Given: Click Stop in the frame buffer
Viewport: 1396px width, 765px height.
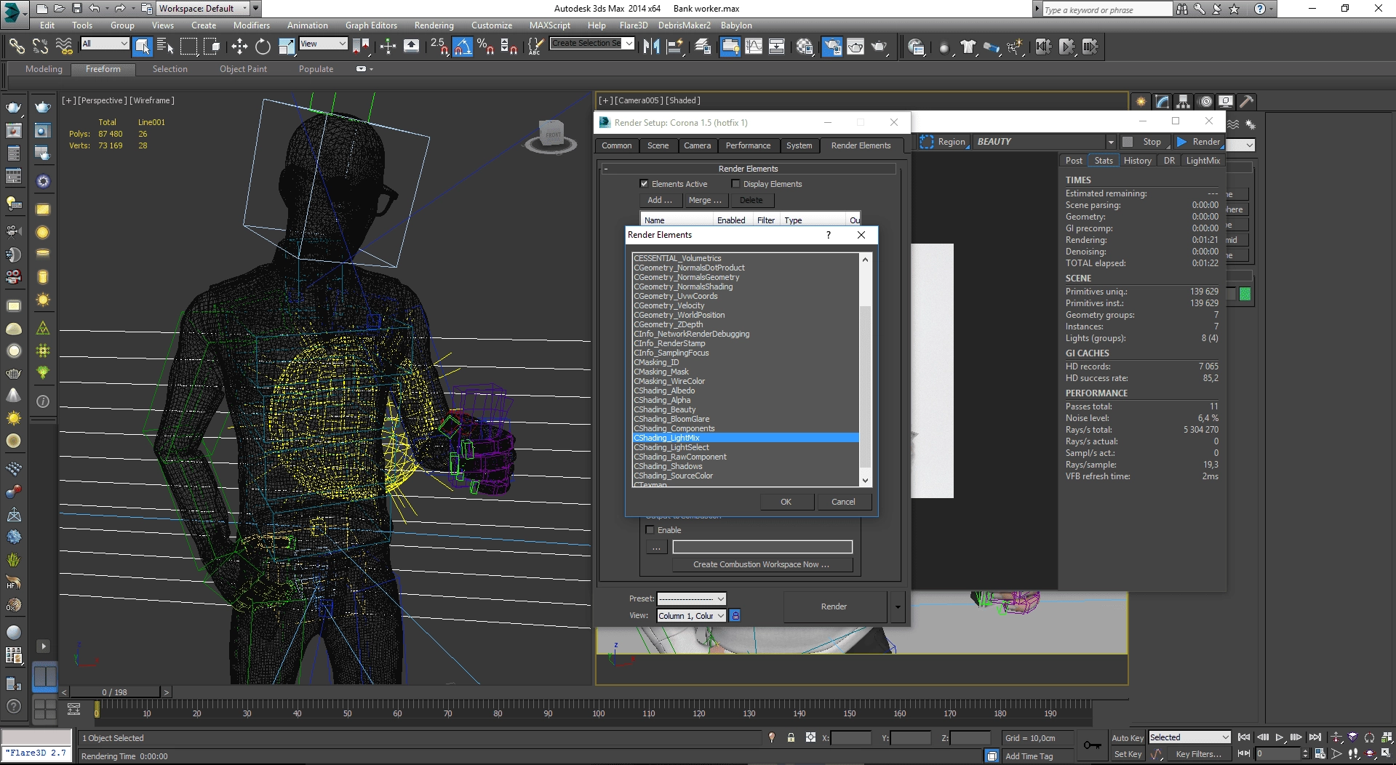Looking at the screenshot, I should 1145,142.
